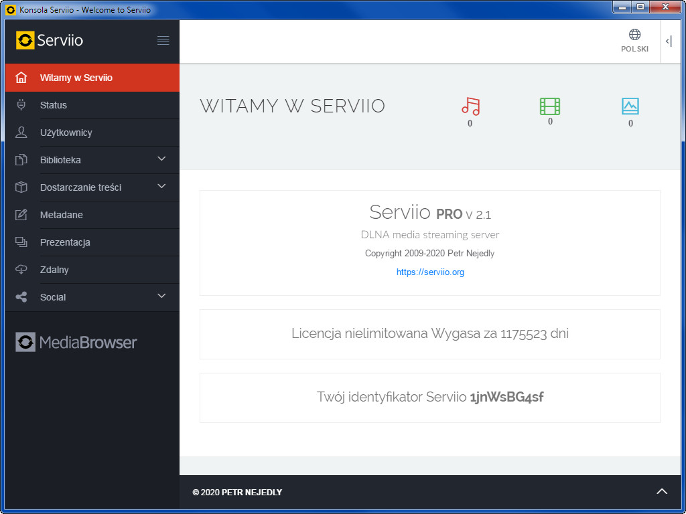The width and height of the screenshot is (686, 514).
Task: Click the music count 0
Action: [x=470, y=124]
